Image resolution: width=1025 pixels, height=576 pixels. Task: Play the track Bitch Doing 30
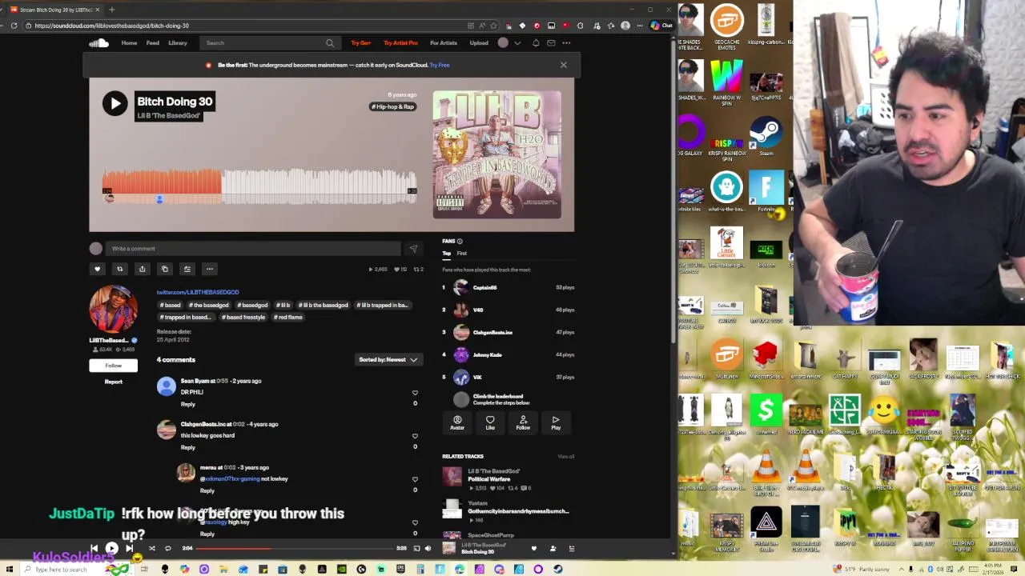(115, 103)
